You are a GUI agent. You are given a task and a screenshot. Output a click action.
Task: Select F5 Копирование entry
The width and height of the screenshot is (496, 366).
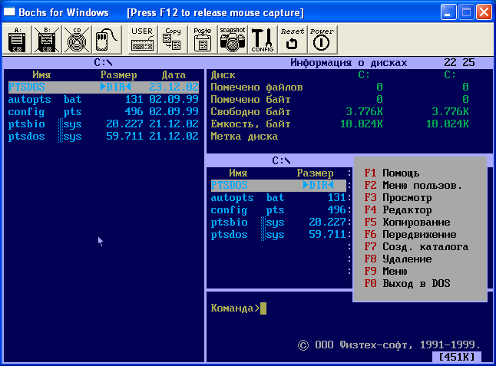[407, 223]
